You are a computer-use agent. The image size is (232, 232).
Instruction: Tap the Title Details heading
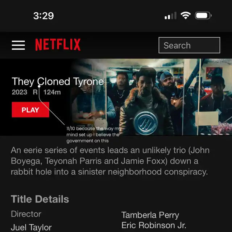(40, 199)
